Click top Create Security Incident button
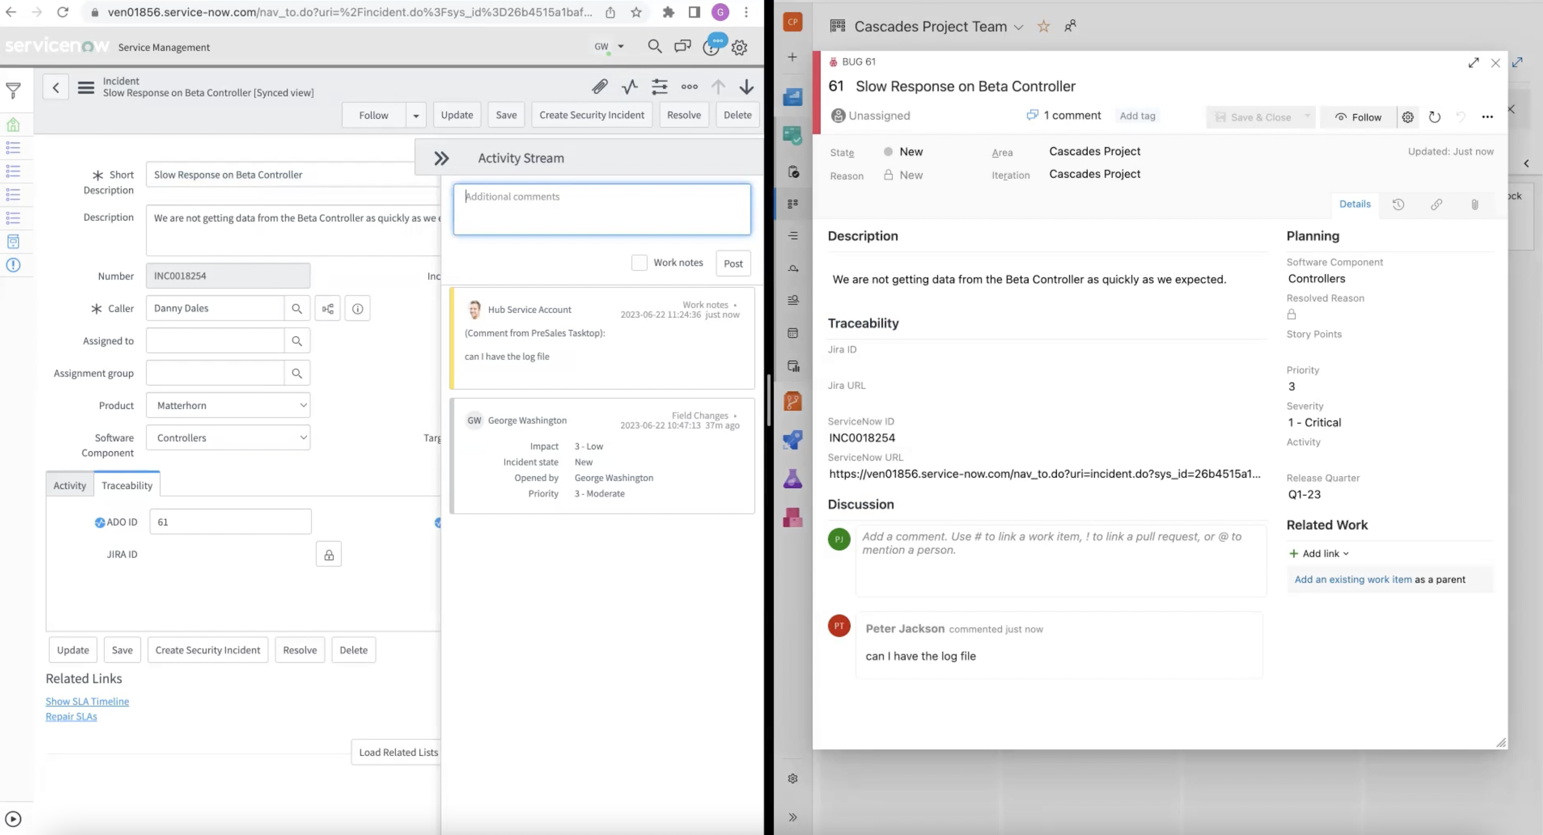The image size is (1543, 835). click(592, 115)
